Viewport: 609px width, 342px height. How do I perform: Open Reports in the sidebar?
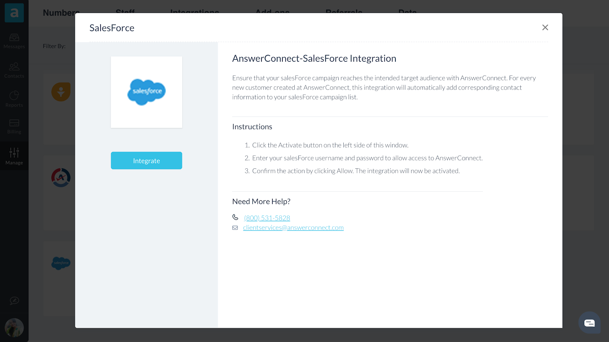tap(14, 99)
